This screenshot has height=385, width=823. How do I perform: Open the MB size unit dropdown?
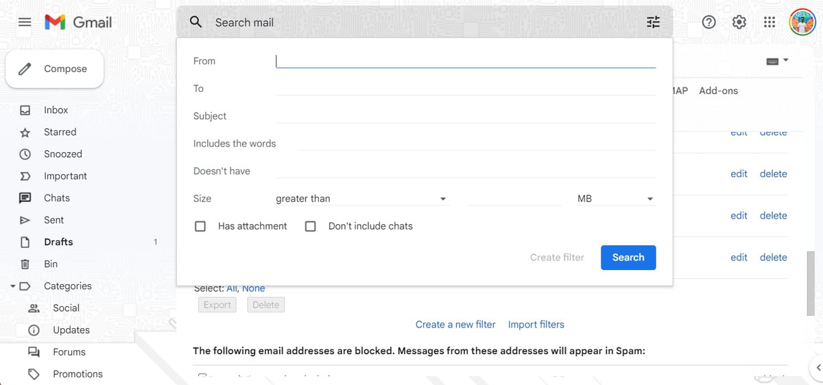coord(615,199)
